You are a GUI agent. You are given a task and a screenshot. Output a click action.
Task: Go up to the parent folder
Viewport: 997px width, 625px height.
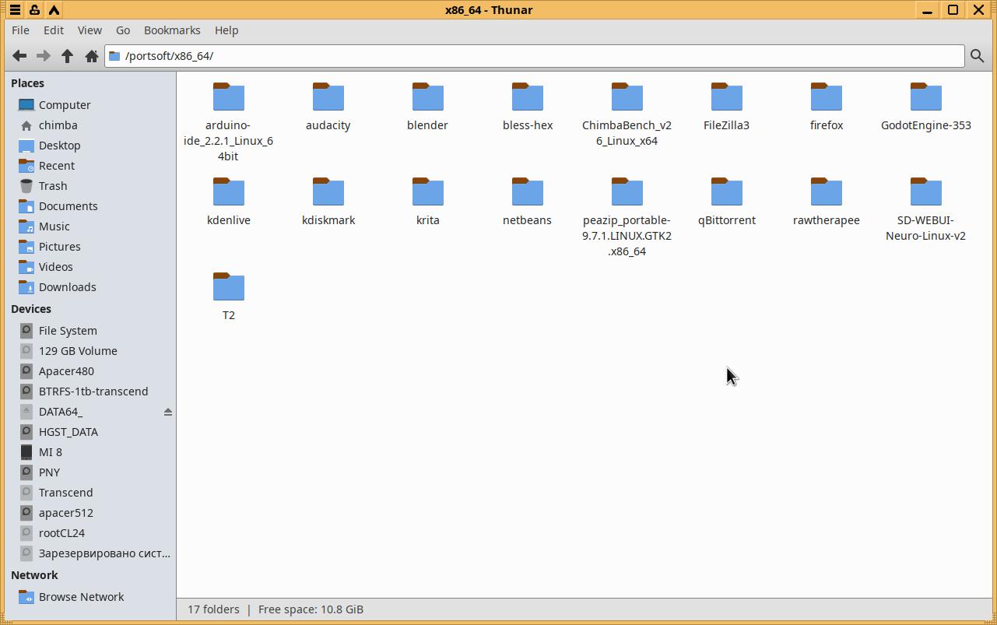click(x=68, y=56)
